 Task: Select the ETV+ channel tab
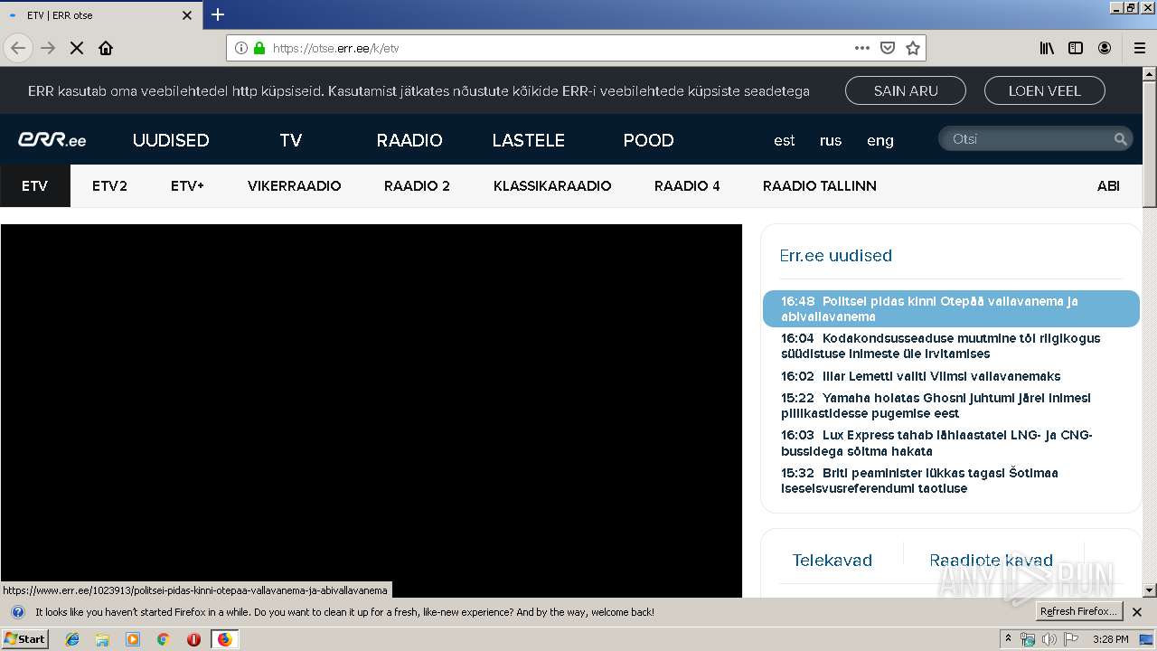pyautogui.click(x=187, y=185)
